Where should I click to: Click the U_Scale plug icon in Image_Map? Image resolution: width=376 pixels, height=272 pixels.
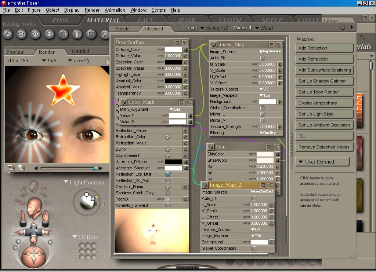point(280,65)
